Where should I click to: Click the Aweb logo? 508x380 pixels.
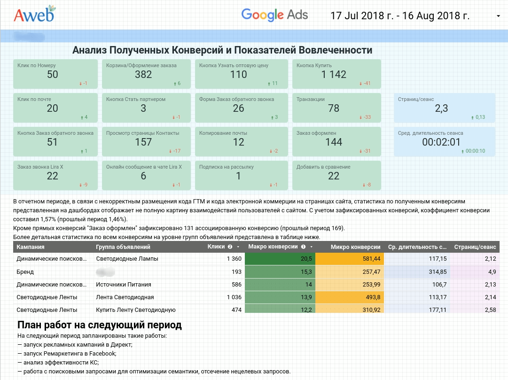tap(34, 15)
